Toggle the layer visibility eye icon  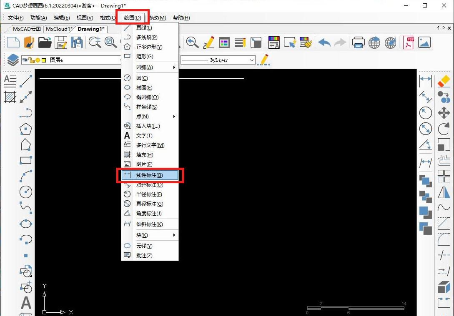coord(25,60)
